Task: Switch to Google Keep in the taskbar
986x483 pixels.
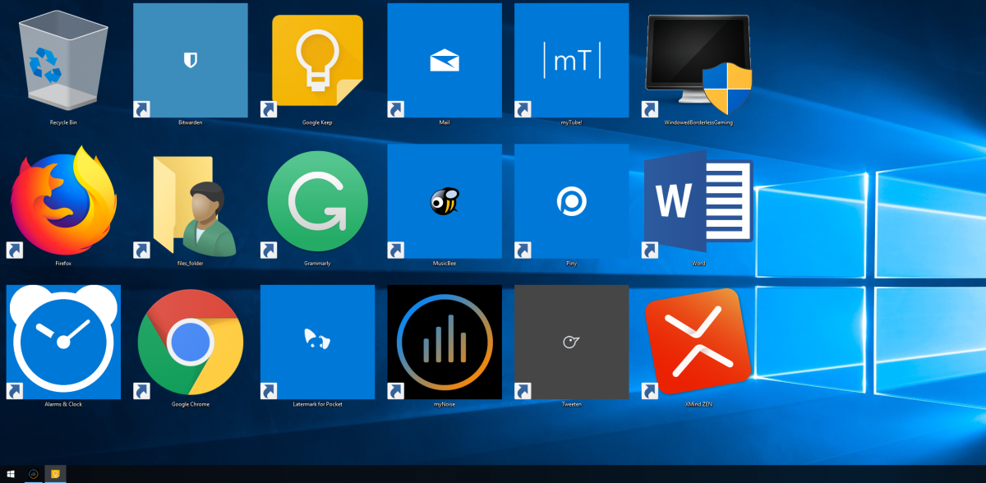Action: [55, 474]
